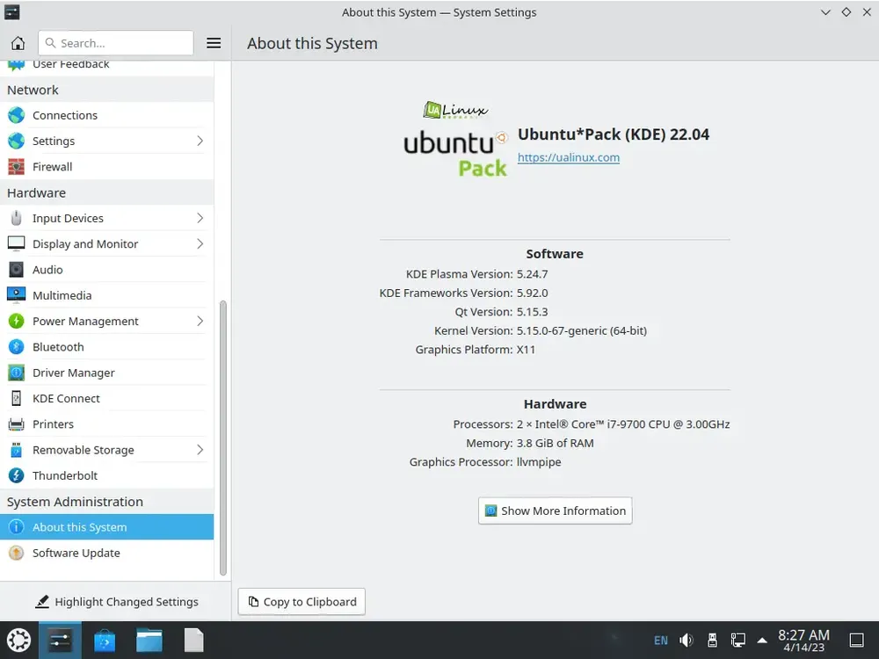The height and width of the screenshot is (659, 879).
Task: Open the Multimedia entry
Action: pos(106,295)
